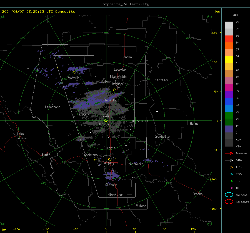Viewport: 250px width, 233px height.
Task: Click the Drumheller label
Action: pyautogui.click(x=163, y=137)
